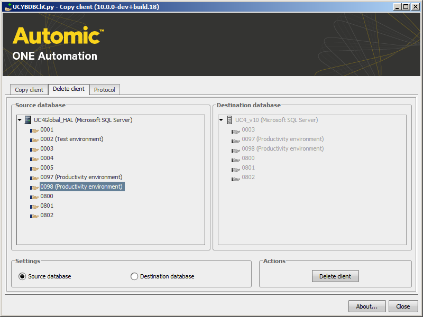The image size is (423, 317).
Task: Click the client icon next to destination 0800
Action: [x=235, y=160]
